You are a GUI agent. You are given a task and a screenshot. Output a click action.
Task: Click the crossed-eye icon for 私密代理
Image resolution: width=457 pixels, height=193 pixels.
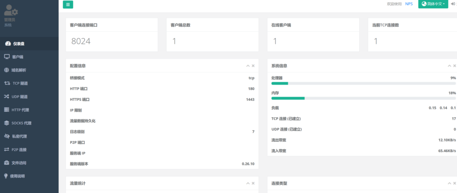pyautogui.click(x=7, y=136)
